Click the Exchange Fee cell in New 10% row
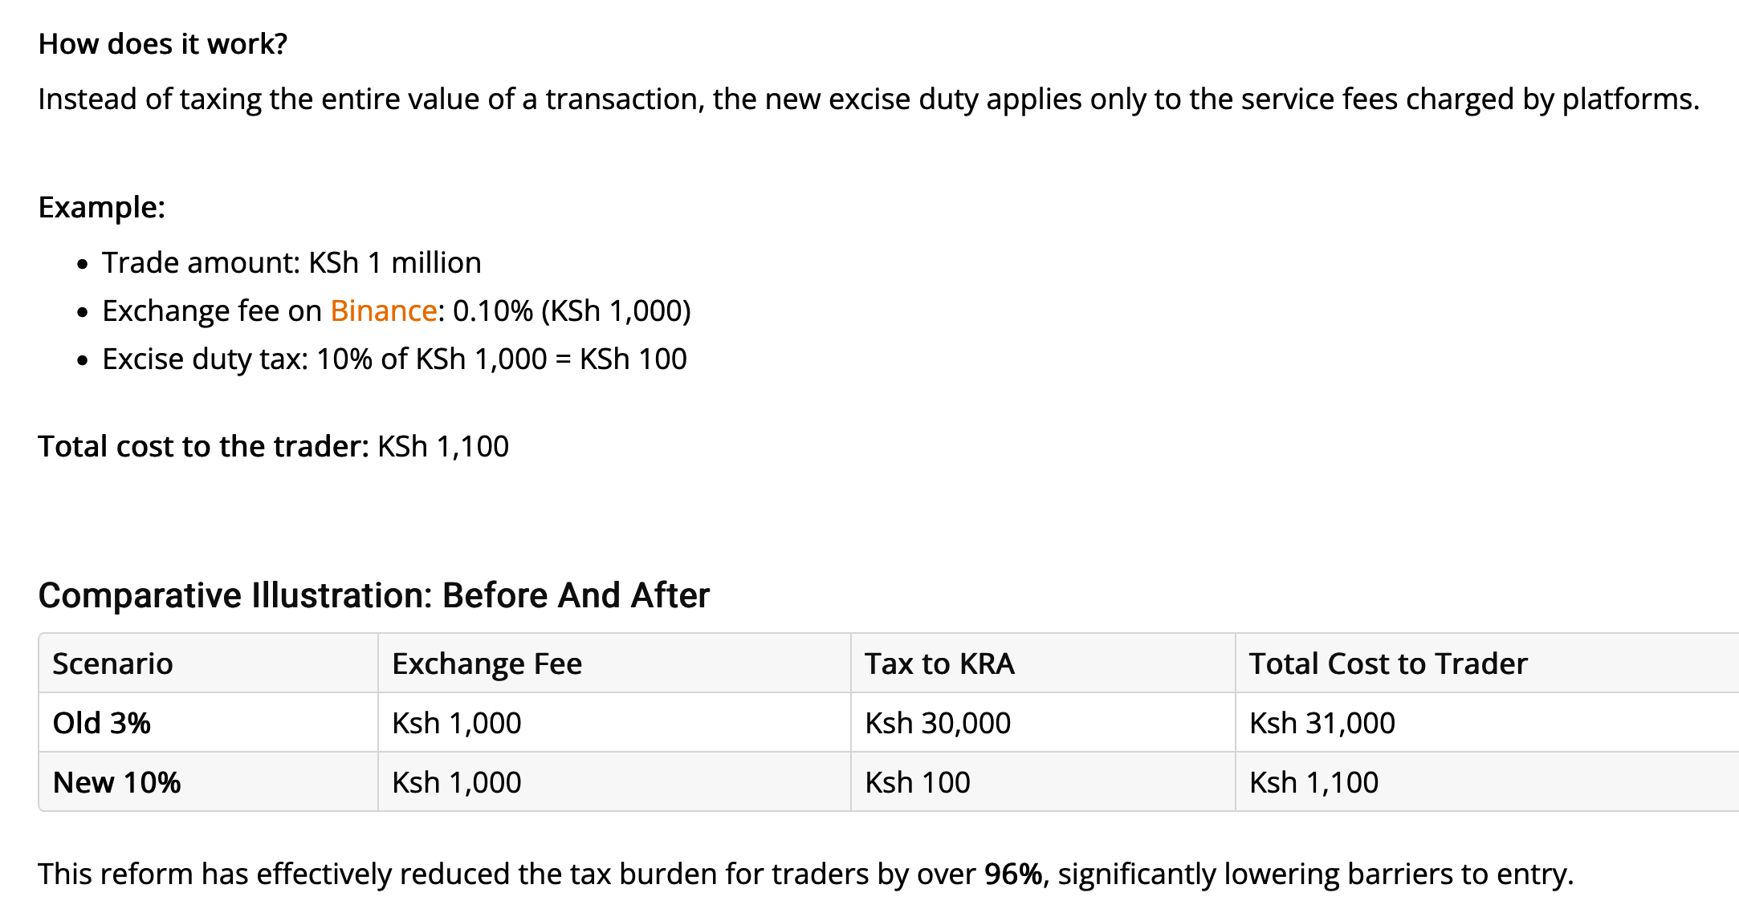 456,783
